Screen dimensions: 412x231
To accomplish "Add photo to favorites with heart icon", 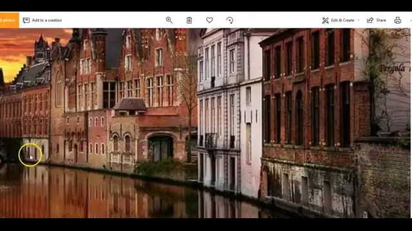I will tap(209, 20).
